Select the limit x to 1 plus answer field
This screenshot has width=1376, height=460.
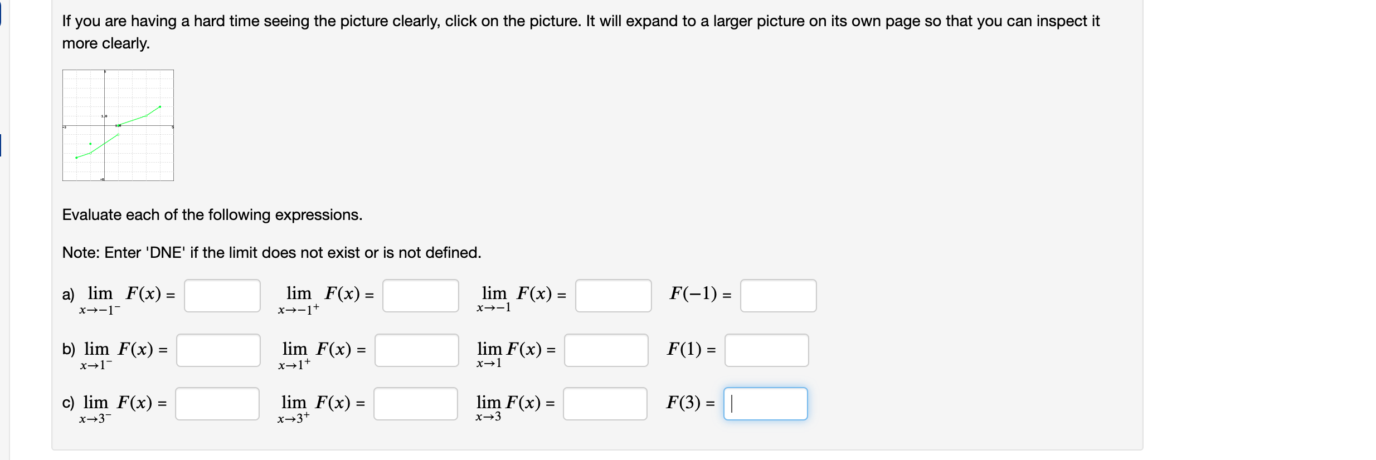pos(416,350)
